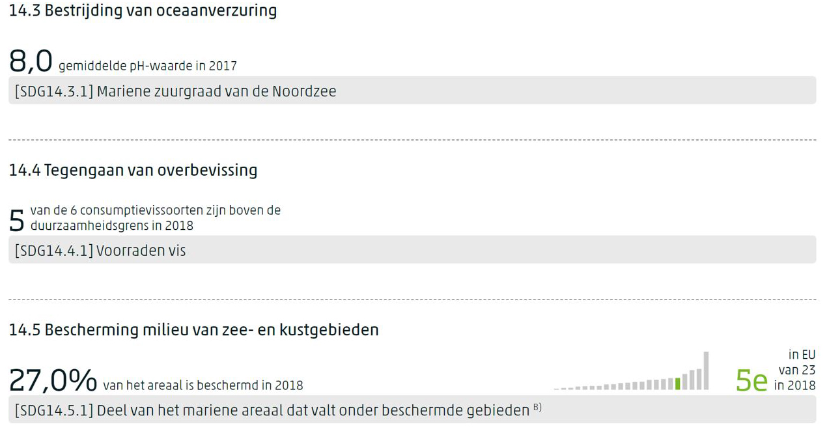Open the '[SDG14.4.1] Voorraden vis' indicator bar
The height and width of the screenshot is (433, 827).
[x=412, y=251]
